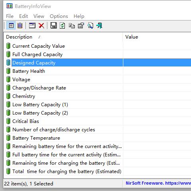Click battery icon beside Critical Bias
191x191 pixels.
(x=8, y=121)
